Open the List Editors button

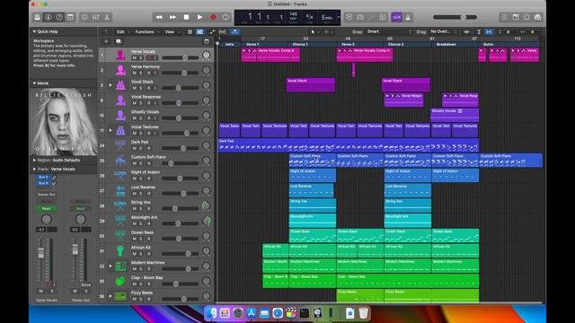click(x=504, y=17)
